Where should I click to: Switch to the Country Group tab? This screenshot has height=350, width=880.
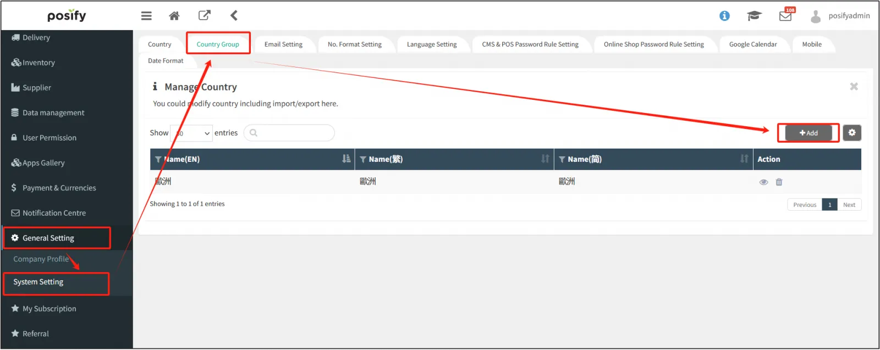[218, 44]
